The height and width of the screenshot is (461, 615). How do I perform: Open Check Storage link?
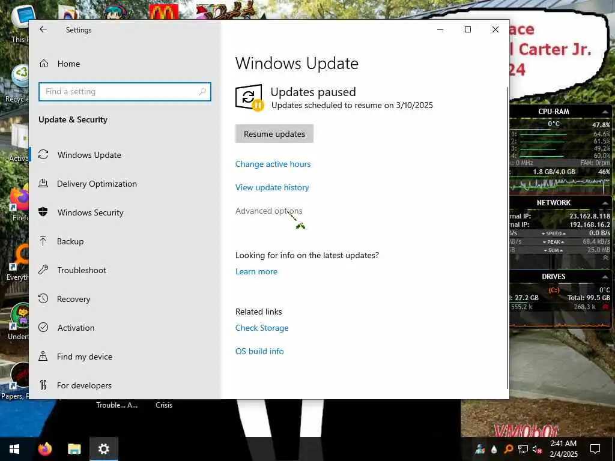(262, 328)
